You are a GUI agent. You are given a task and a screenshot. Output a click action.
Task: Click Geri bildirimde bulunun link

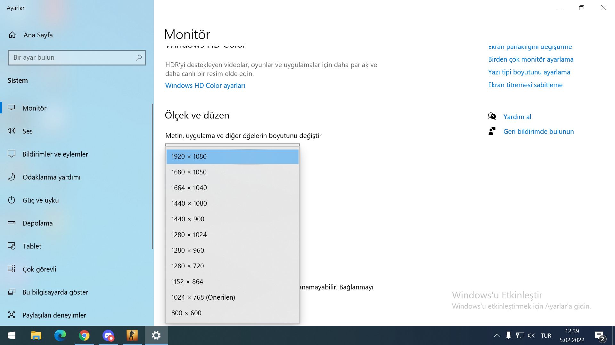tap(538, 132)
